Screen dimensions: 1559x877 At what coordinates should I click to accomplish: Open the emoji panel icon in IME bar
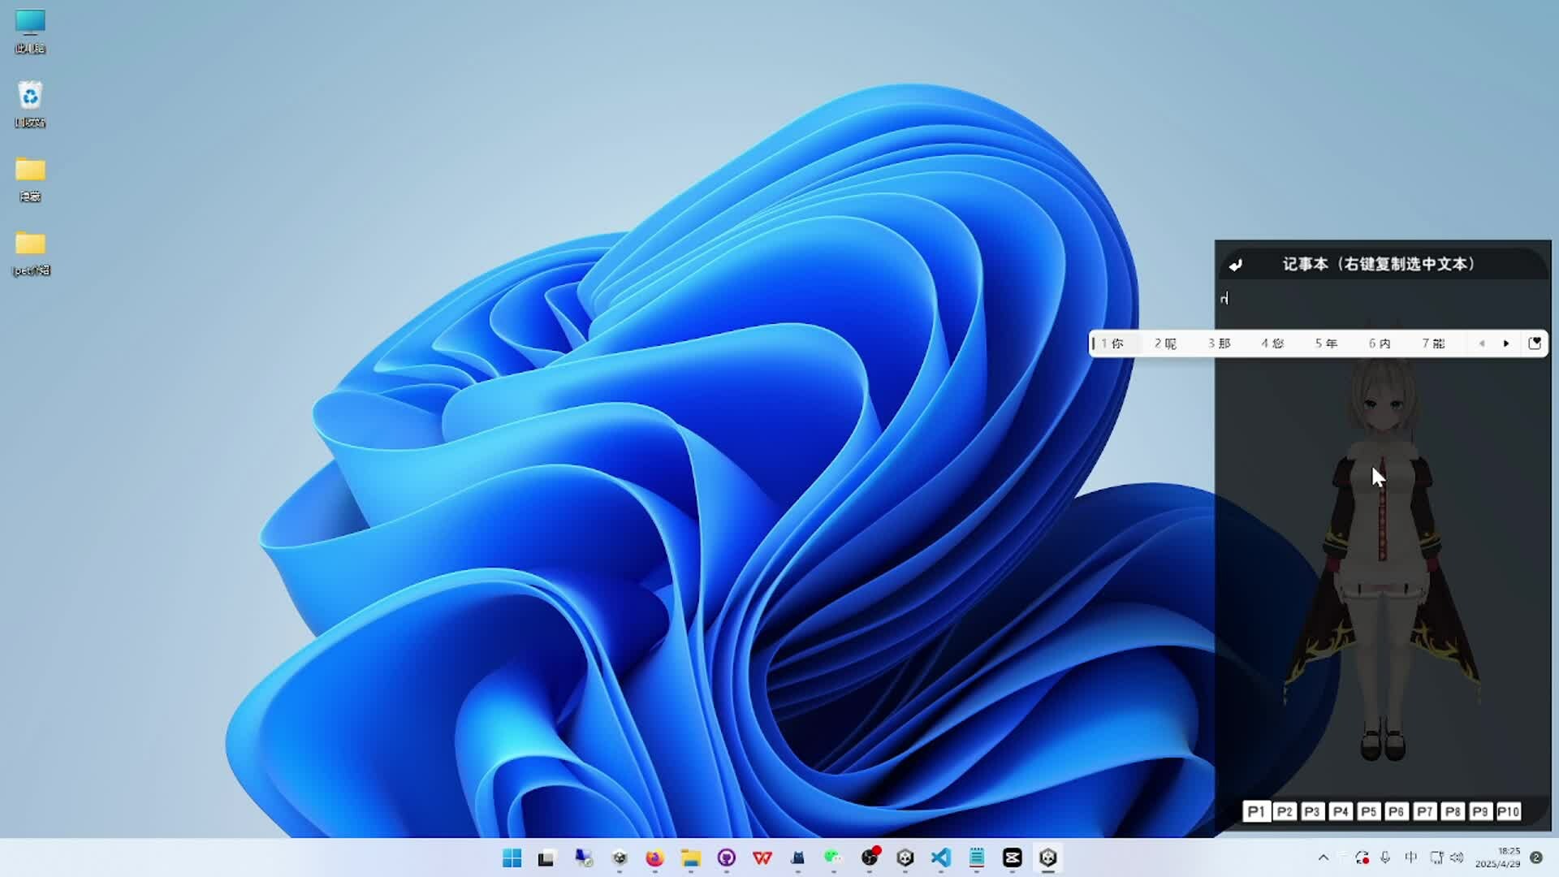pyautogui.click(x=1534, y=343)
